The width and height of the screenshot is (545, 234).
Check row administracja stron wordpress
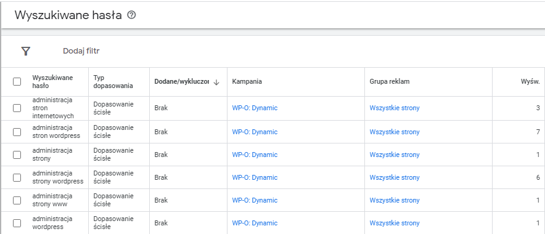pyautogui.click(x=17, y=132)
